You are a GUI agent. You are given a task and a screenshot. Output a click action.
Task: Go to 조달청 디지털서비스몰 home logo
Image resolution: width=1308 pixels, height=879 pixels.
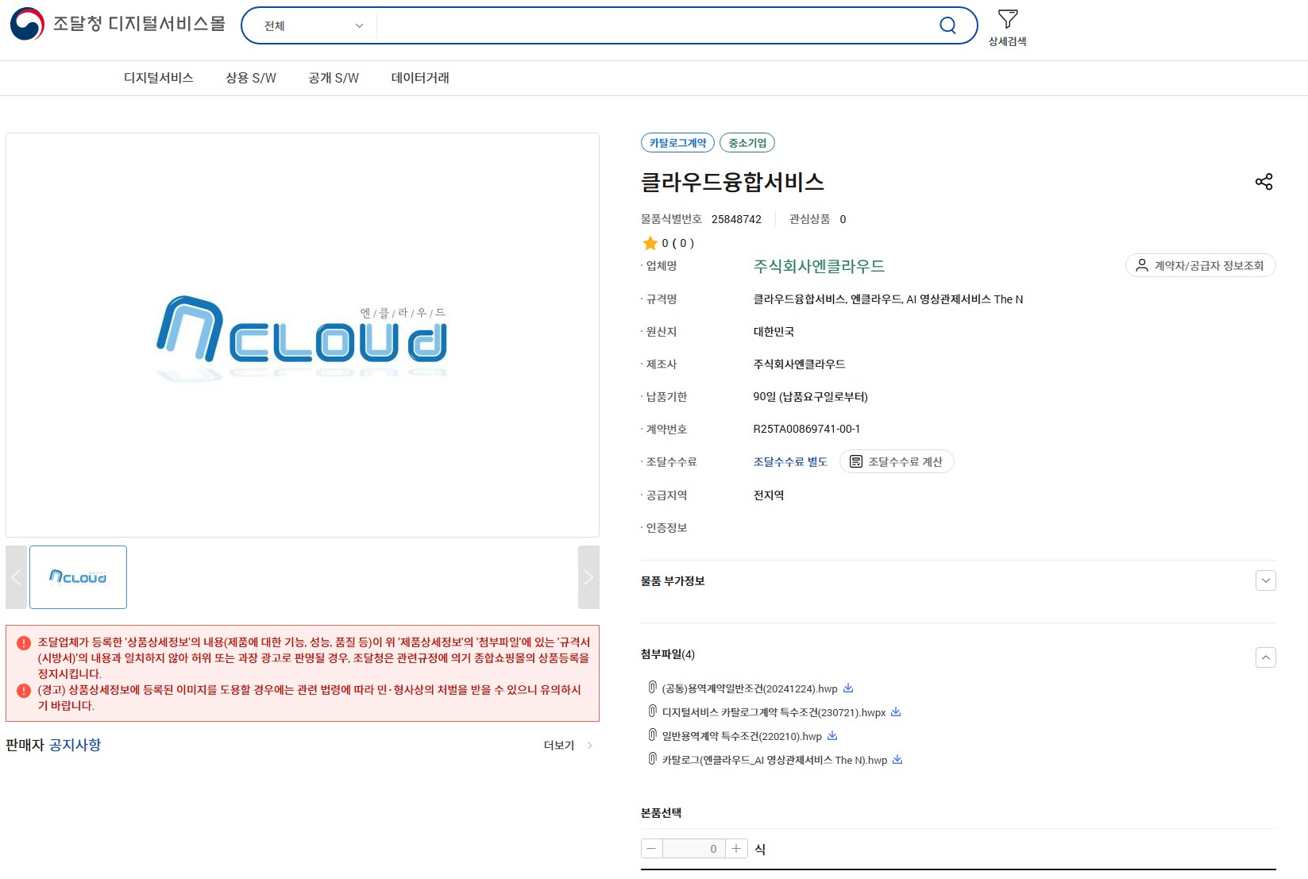[x=118, y=25]
